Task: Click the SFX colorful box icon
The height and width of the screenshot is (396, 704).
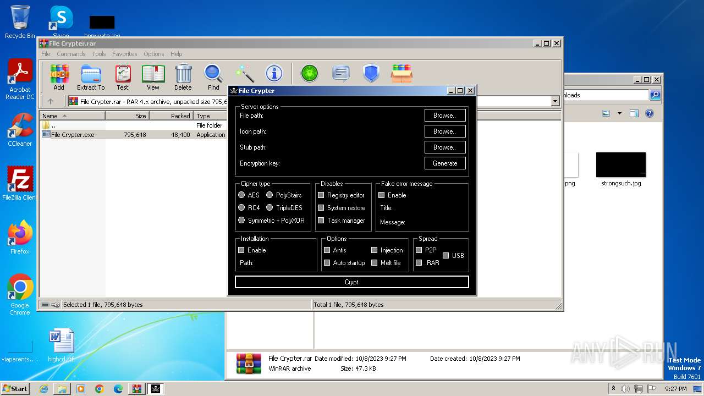Action: [402, 73]
